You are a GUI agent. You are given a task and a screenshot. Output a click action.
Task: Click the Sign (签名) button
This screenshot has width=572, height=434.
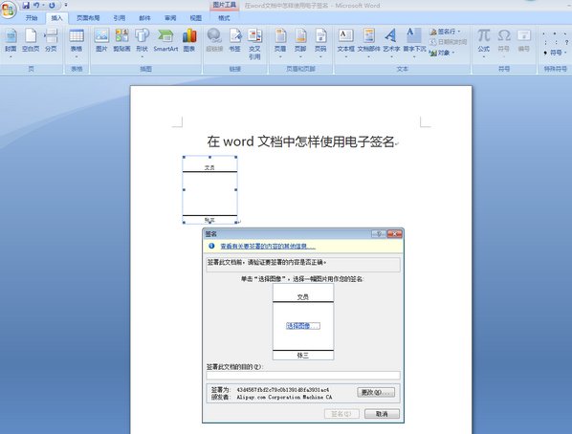click(x=341, y=414)
